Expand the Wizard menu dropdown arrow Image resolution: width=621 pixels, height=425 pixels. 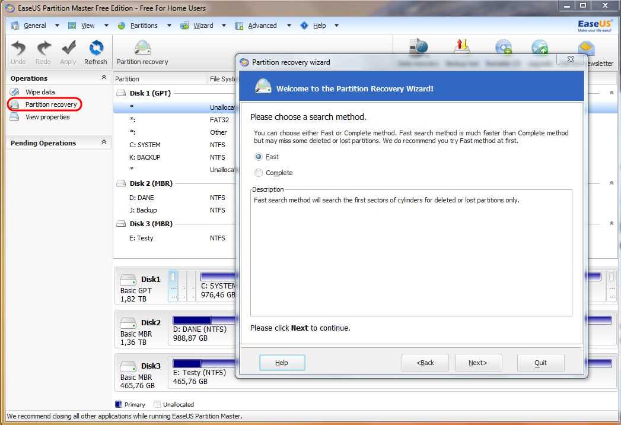point(224,26)
